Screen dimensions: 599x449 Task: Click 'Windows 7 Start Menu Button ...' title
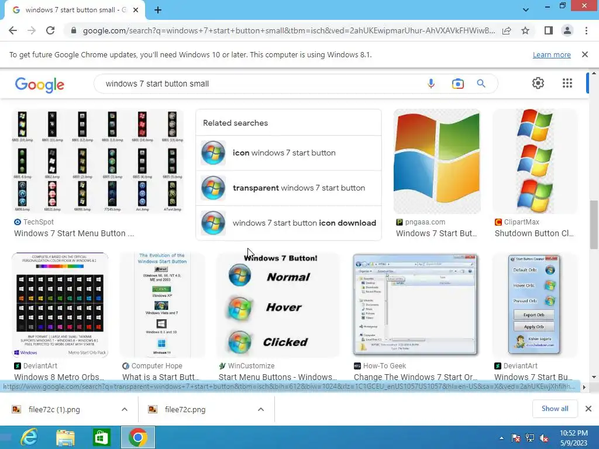tap(74, 233)
